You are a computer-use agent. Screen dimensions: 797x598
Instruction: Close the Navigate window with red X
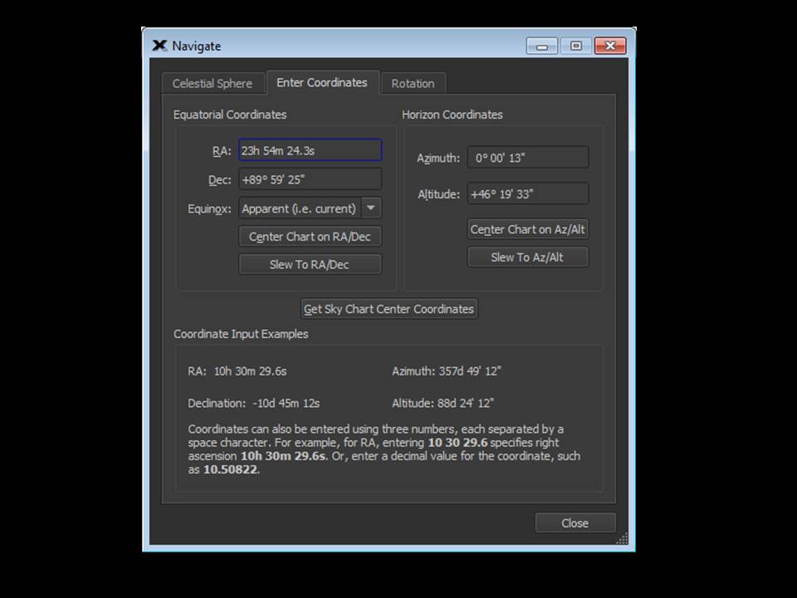610,47
